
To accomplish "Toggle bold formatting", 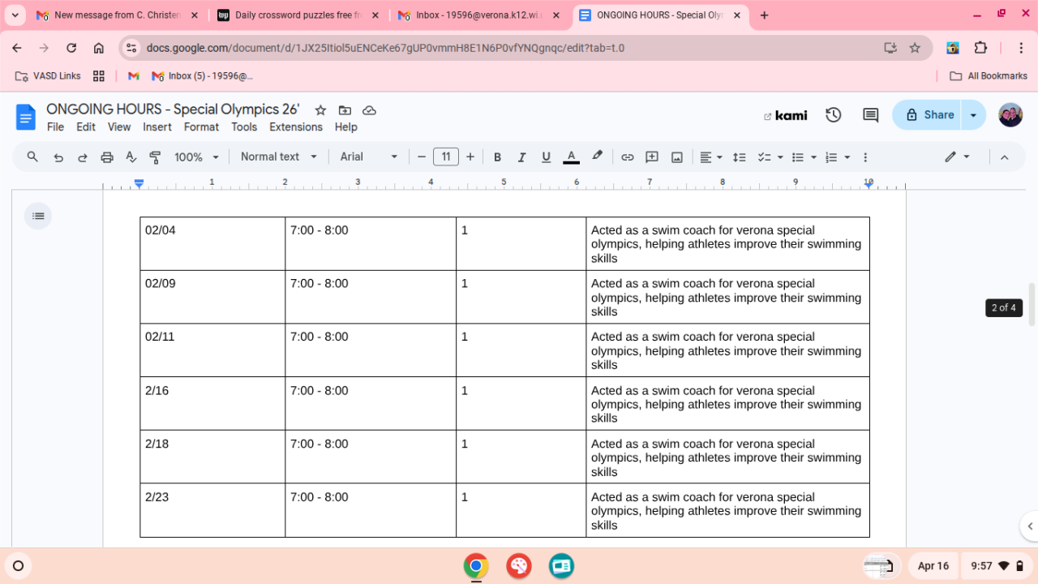I will coord(497,157).
